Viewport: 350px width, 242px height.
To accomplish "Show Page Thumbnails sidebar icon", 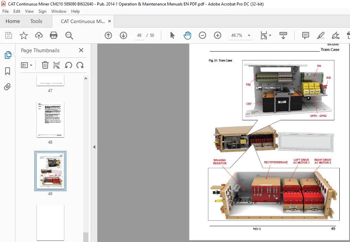I will [x=8, y=55].
